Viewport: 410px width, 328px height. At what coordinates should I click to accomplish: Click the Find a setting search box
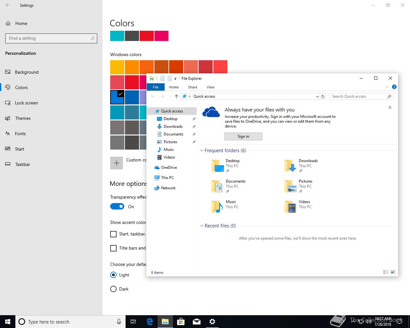click(51, 38)
